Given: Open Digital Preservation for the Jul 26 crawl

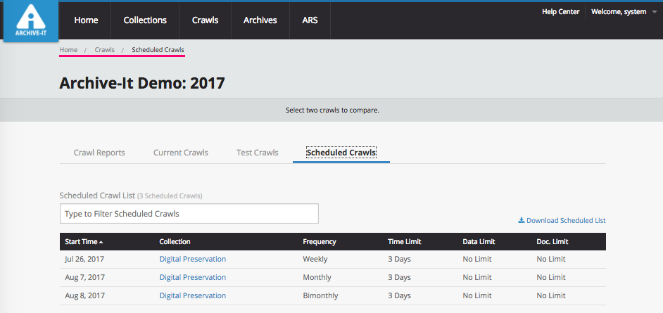Looking at the screenshot, I should pos(192,259).
